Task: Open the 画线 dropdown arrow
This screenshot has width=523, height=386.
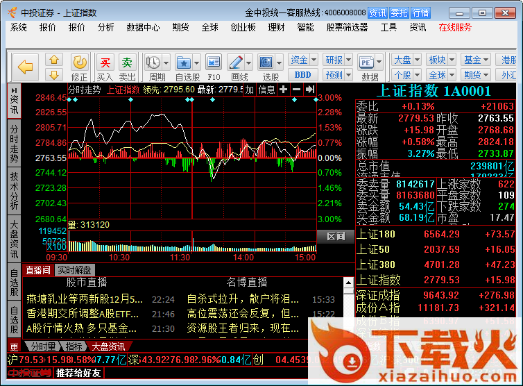Action: pyautogui.click(x=249, y=62)
